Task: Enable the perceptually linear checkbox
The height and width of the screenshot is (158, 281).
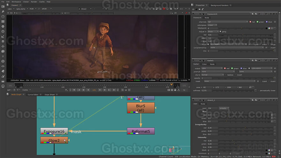Action: click(x=258, y=90)
